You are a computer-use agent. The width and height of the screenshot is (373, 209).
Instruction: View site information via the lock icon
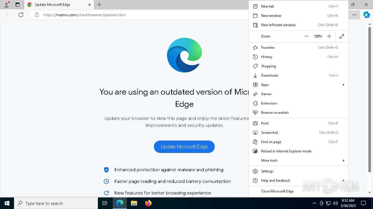point(37,15)
